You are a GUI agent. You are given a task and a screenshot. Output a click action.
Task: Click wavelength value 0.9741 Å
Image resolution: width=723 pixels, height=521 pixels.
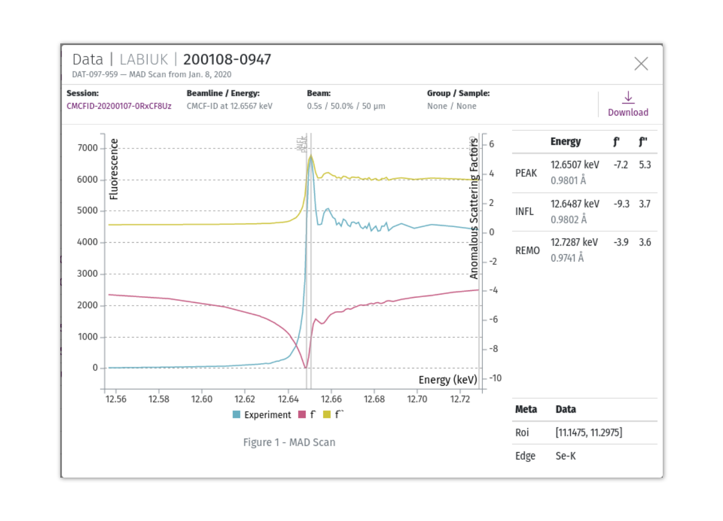pos(567,258)
